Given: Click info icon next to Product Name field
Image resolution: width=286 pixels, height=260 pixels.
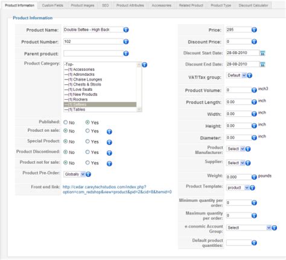Looking at the screenshot, I should (126, 29).
